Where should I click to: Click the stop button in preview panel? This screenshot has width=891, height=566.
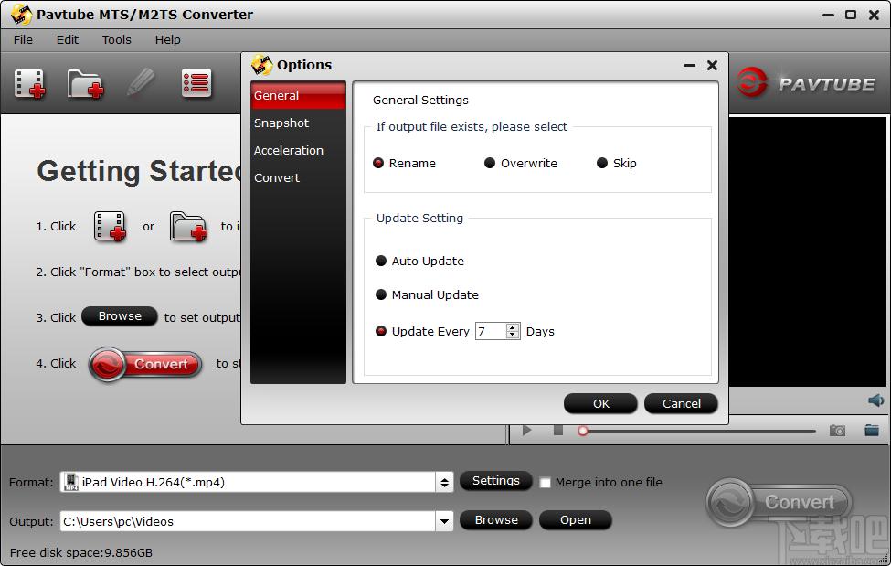pos(558,430)
